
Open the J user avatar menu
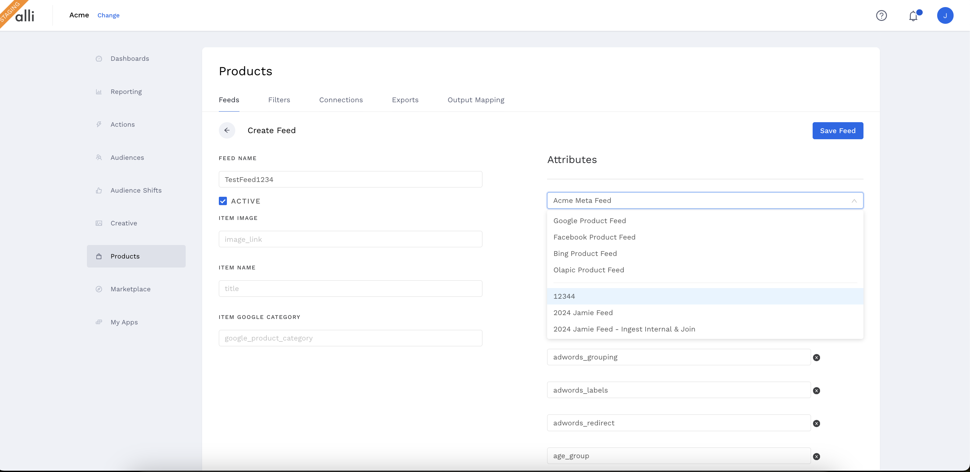(945, 15)
